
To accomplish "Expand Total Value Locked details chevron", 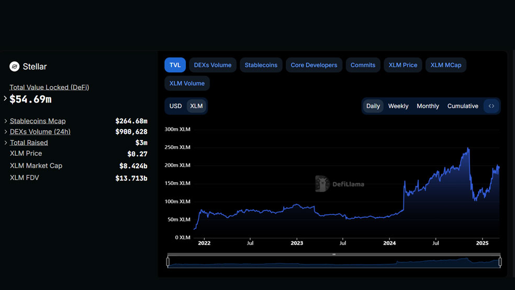I will (x=5, y=98).
